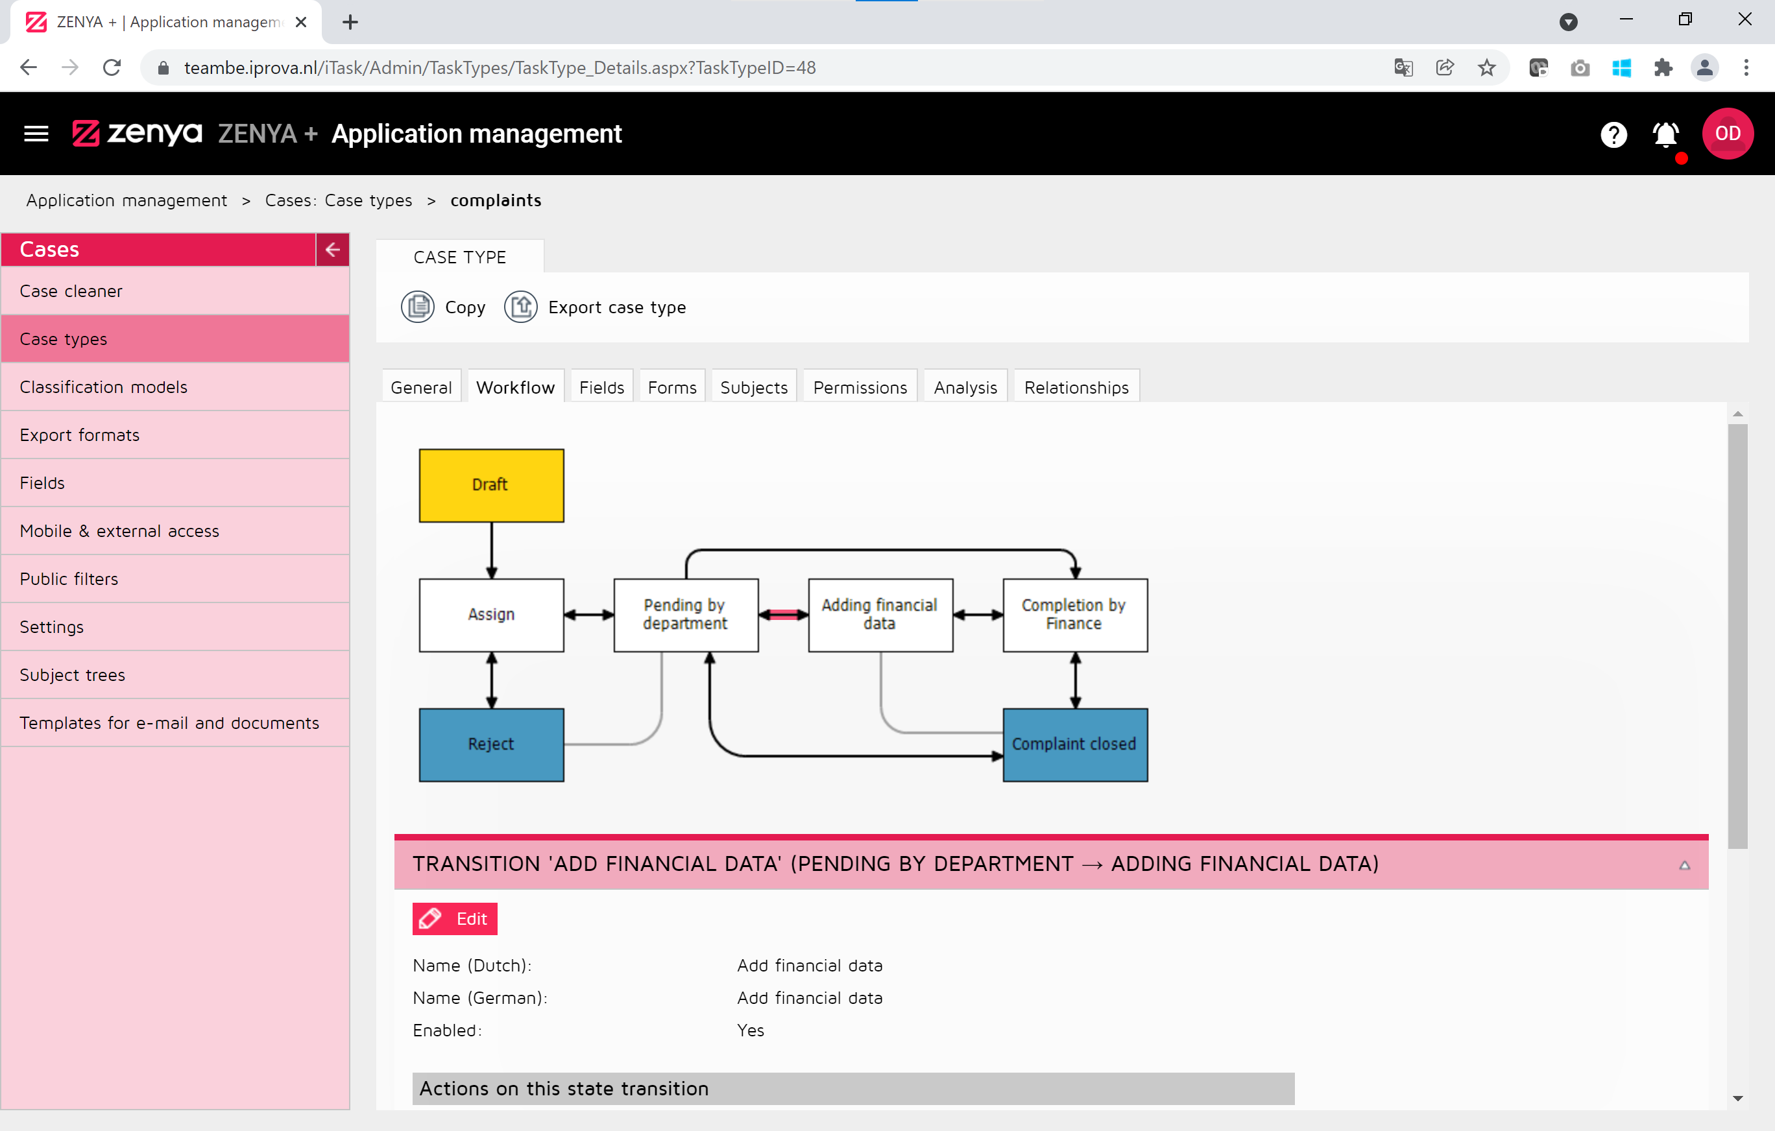Image resolution: width=1775 pixels, height=1131 pixels.
Task: Select the Complaint closed state box
Action: point(1074,744)
